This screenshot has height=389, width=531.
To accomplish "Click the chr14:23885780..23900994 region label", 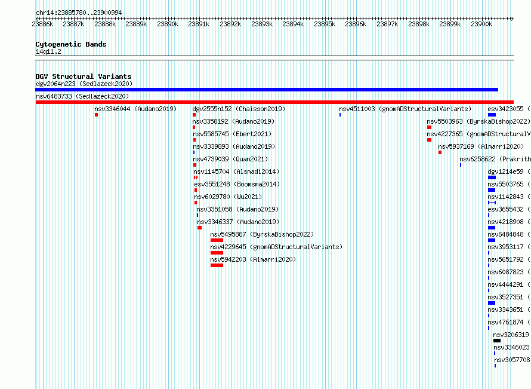I will [79, 13].
